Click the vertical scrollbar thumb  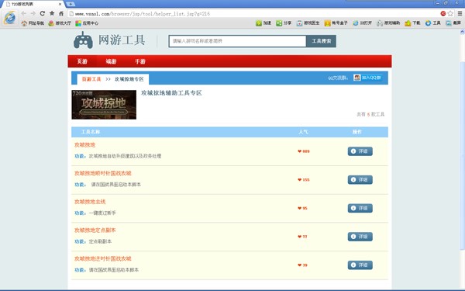[x=463, y=156]
